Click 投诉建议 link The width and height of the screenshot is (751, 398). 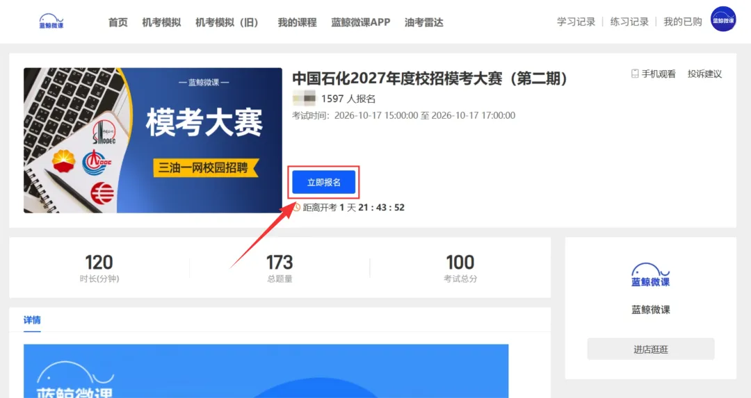tap(704, 74)
